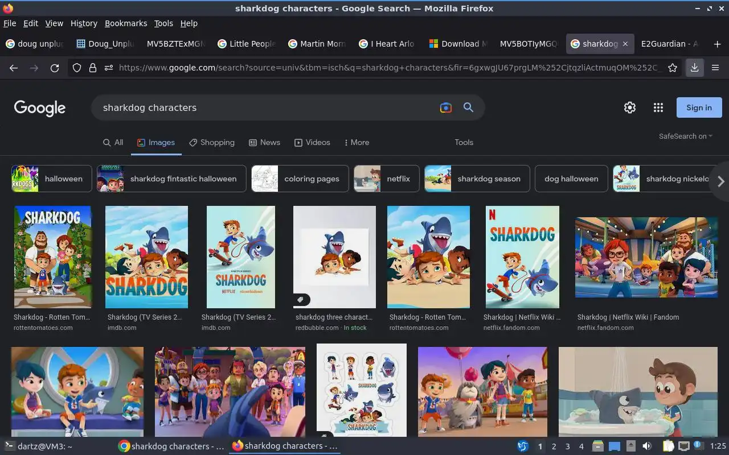Switch to the Martin Morning tab
729x455 pixels.
pos(317,44)
